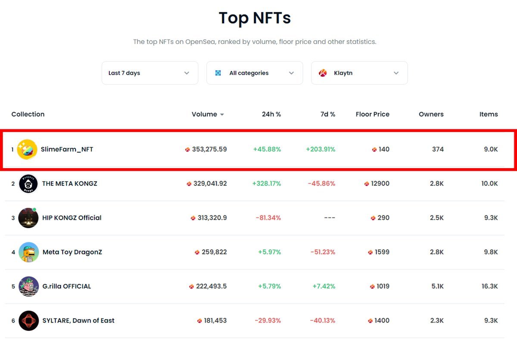
Task: Click the Klay icon beside 222,493.5 volume
Action: pos(192,286)
